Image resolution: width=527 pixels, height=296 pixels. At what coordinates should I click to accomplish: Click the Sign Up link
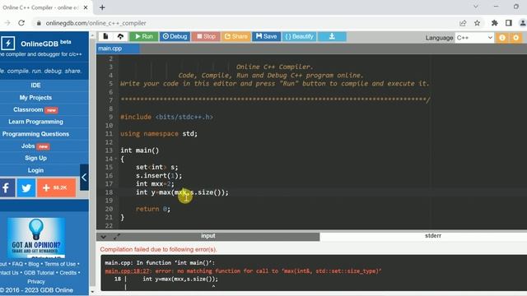pos(35,158)
